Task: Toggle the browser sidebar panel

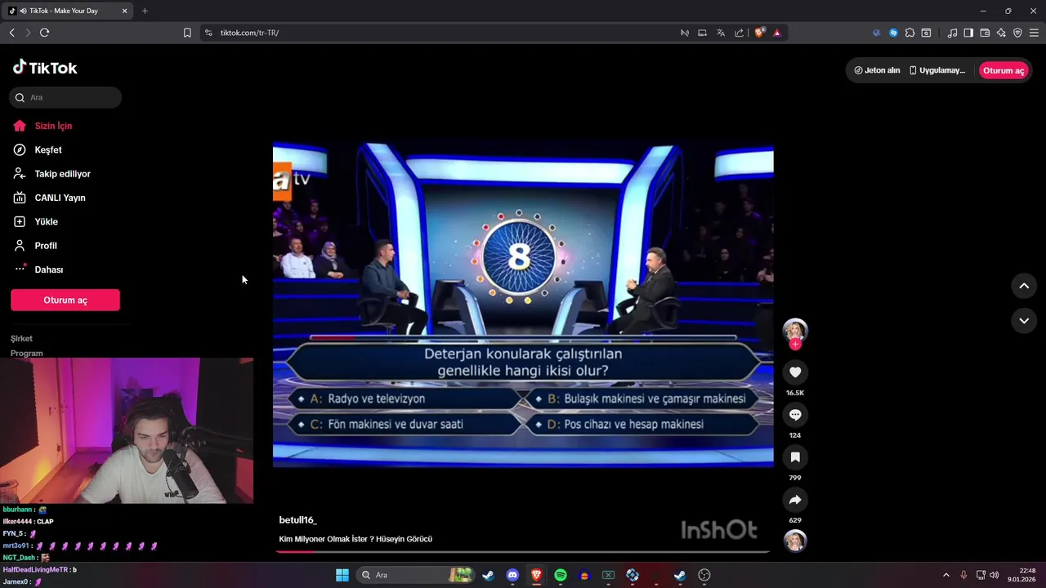Action: pyautogui.click(x=968, y=33)
